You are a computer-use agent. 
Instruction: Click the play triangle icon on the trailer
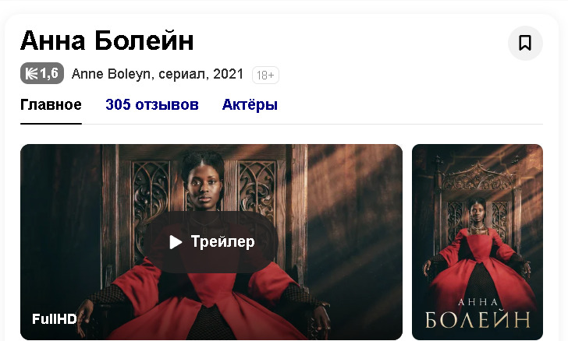coord(176,242)
